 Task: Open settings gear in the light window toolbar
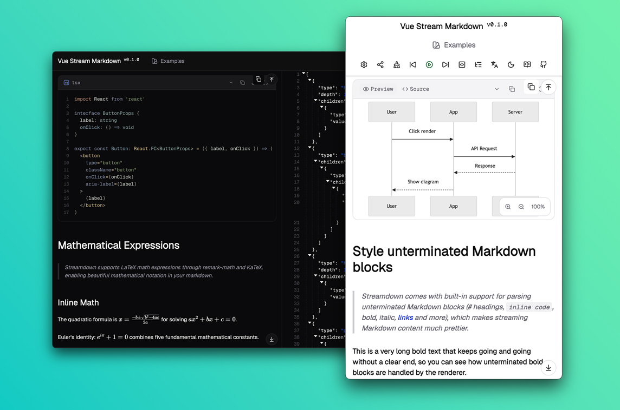(x=364, y=65)
